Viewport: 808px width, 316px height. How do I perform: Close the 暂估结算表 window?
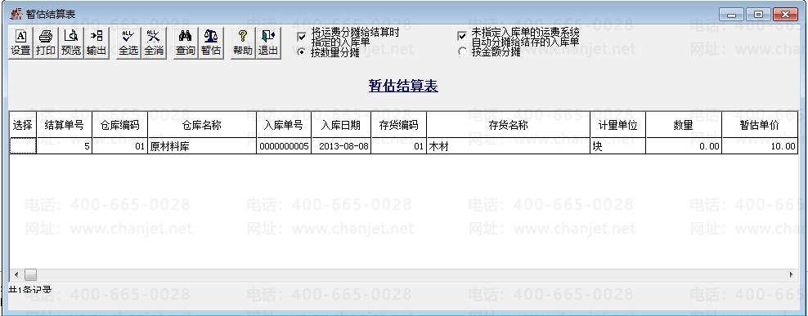pos(785,15)
